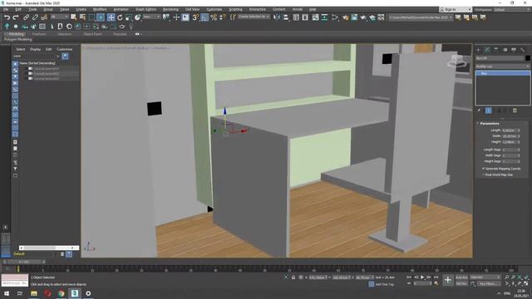Open the Create panel plus tab

point(479,50)
